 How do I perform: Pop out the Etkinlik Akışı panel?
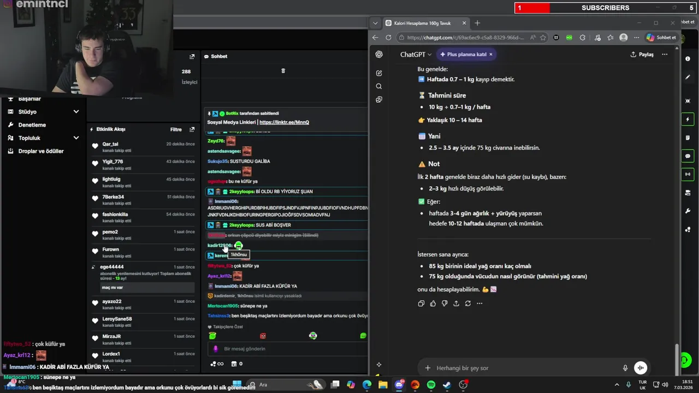(x=192, y=129)
